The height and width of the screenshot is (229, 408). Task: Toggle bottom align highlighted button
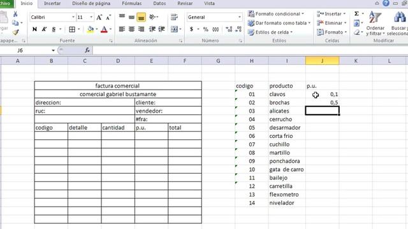pyautogui.click(x=141, y=17)
